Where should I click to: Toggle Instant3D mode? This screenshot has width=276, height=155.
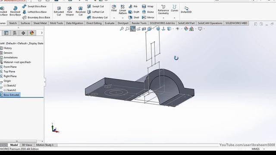coord(186,9)
